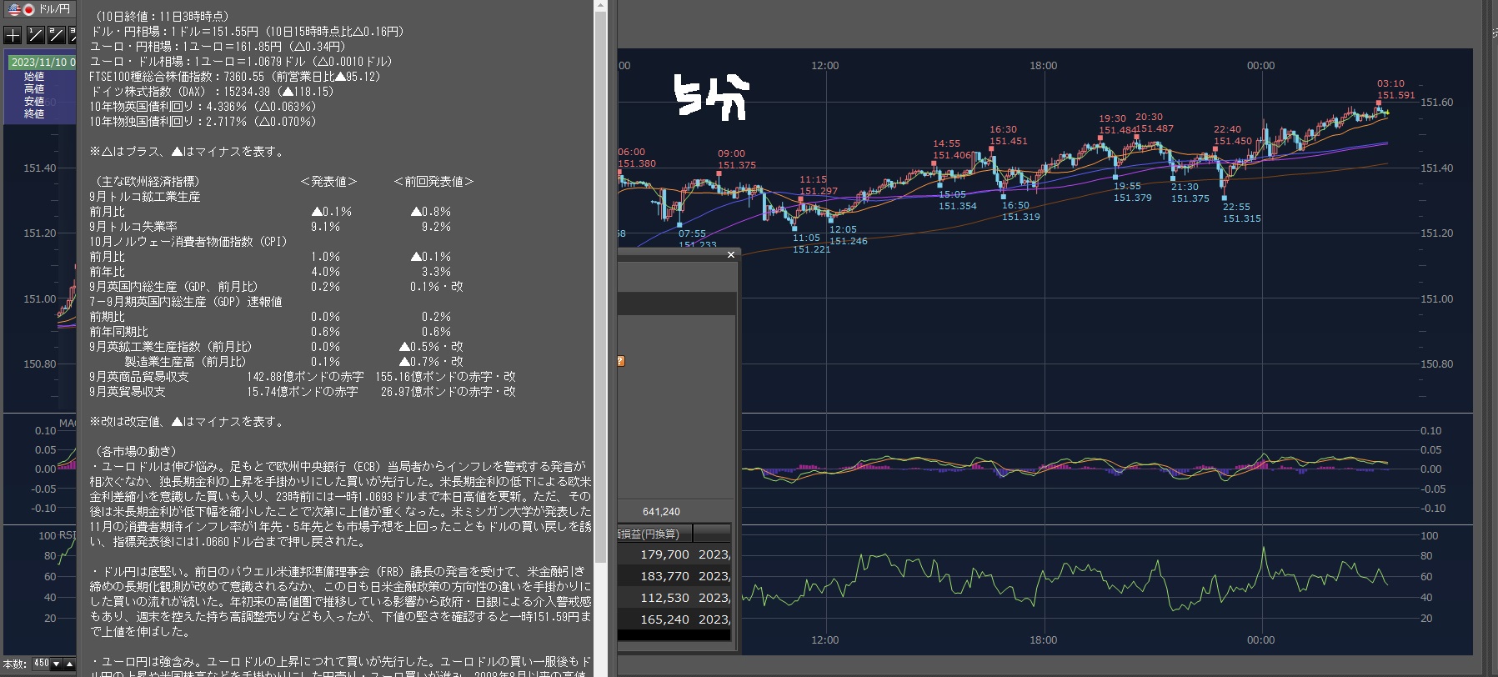Click the 本数 input field showing 450
Screen dimensions: 1498x677
[41, 664]
